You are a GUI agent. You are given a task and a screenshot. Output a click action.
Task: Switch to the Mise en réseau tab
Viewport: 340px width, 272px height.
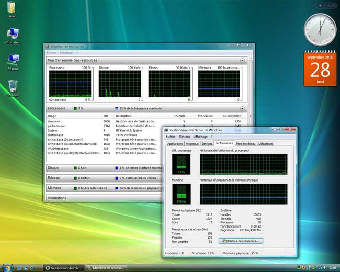[x=246, y=144]
